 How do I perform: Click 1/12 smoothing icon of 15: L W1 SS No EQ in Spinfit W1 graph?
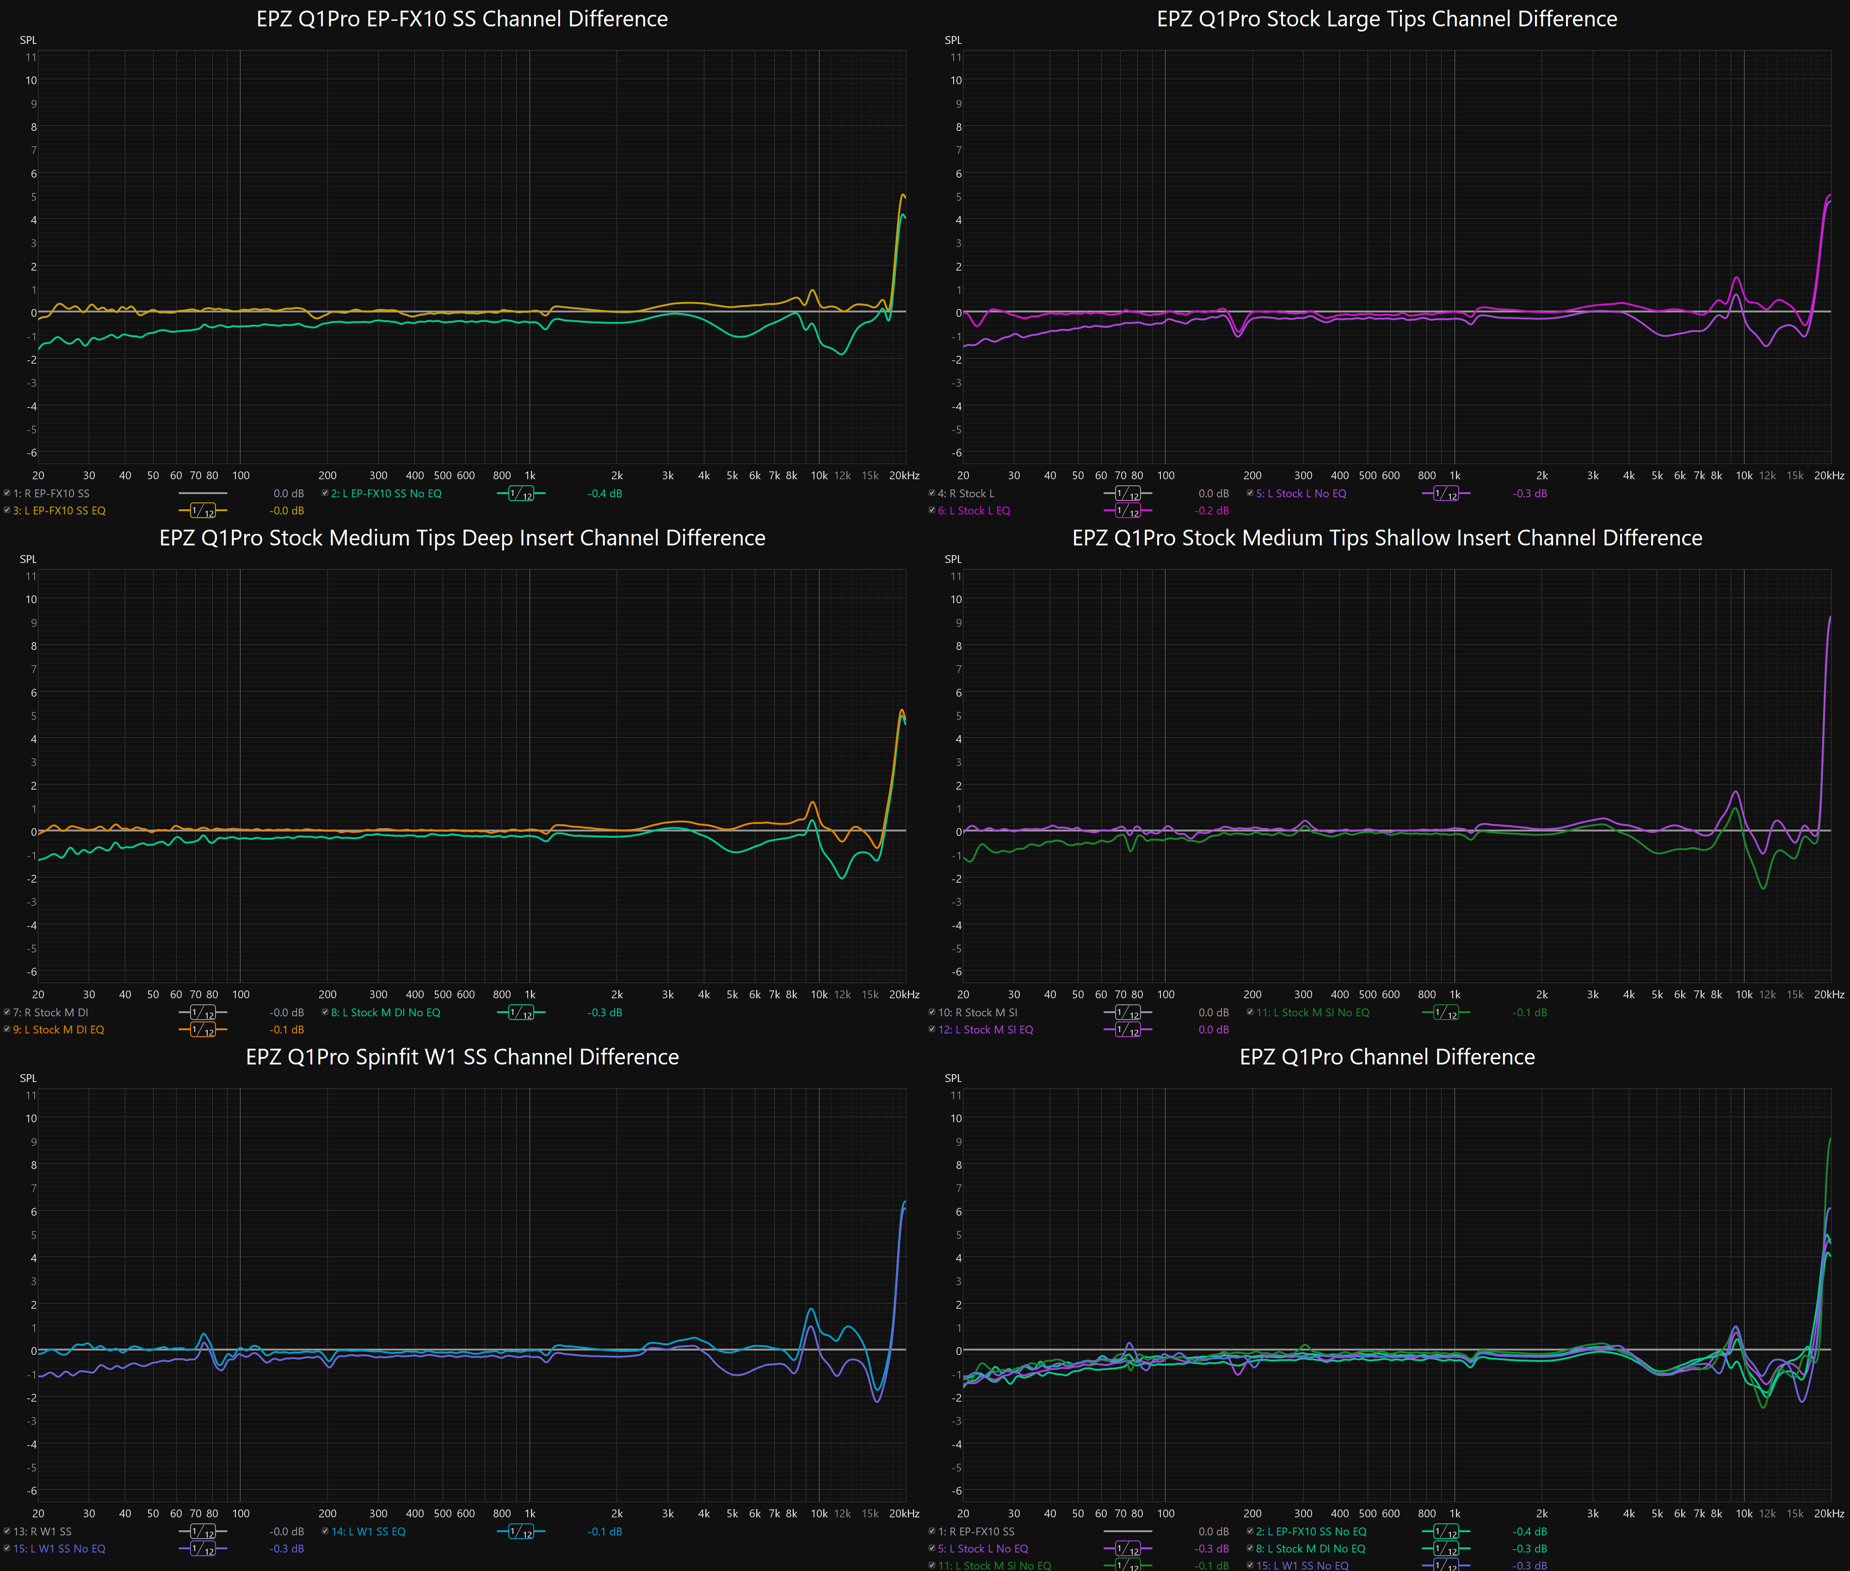(x=203, y=1549)
